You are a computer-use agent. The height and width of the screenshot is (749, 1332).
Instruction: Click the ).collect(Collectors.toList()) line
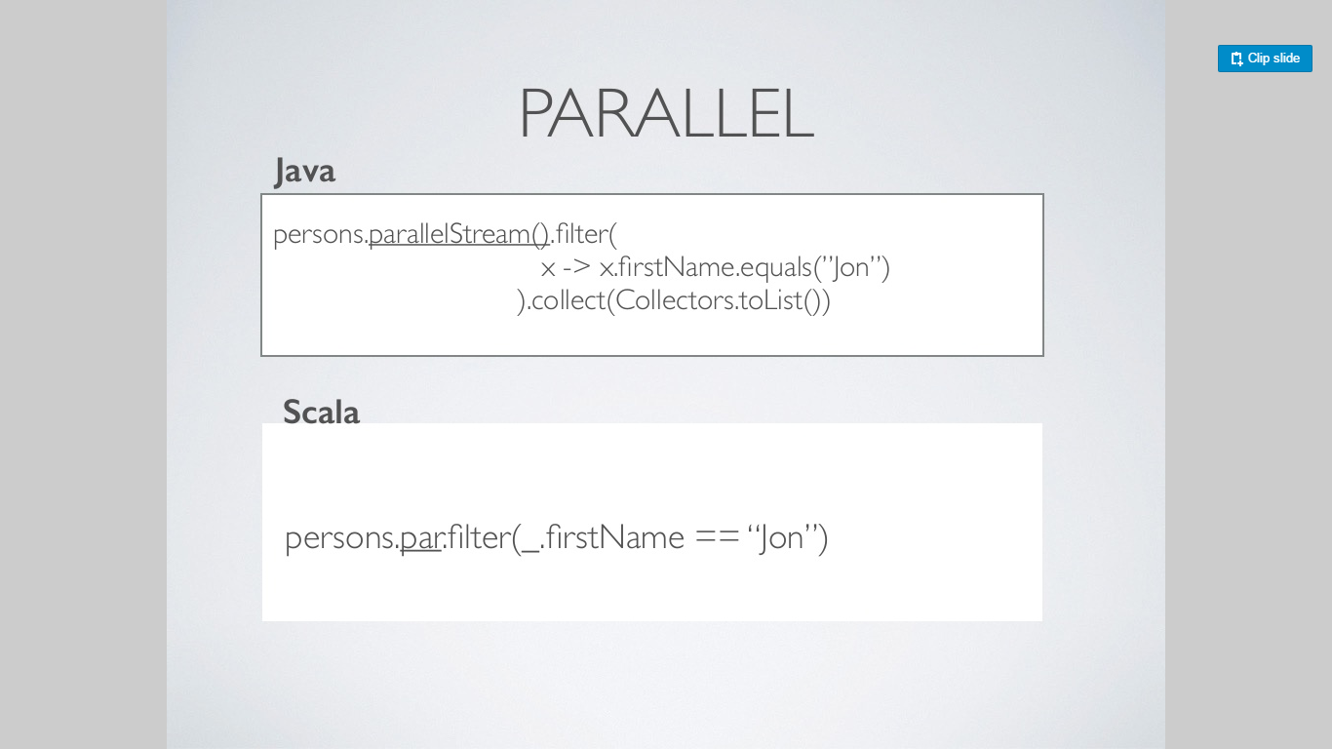point(674,300)
